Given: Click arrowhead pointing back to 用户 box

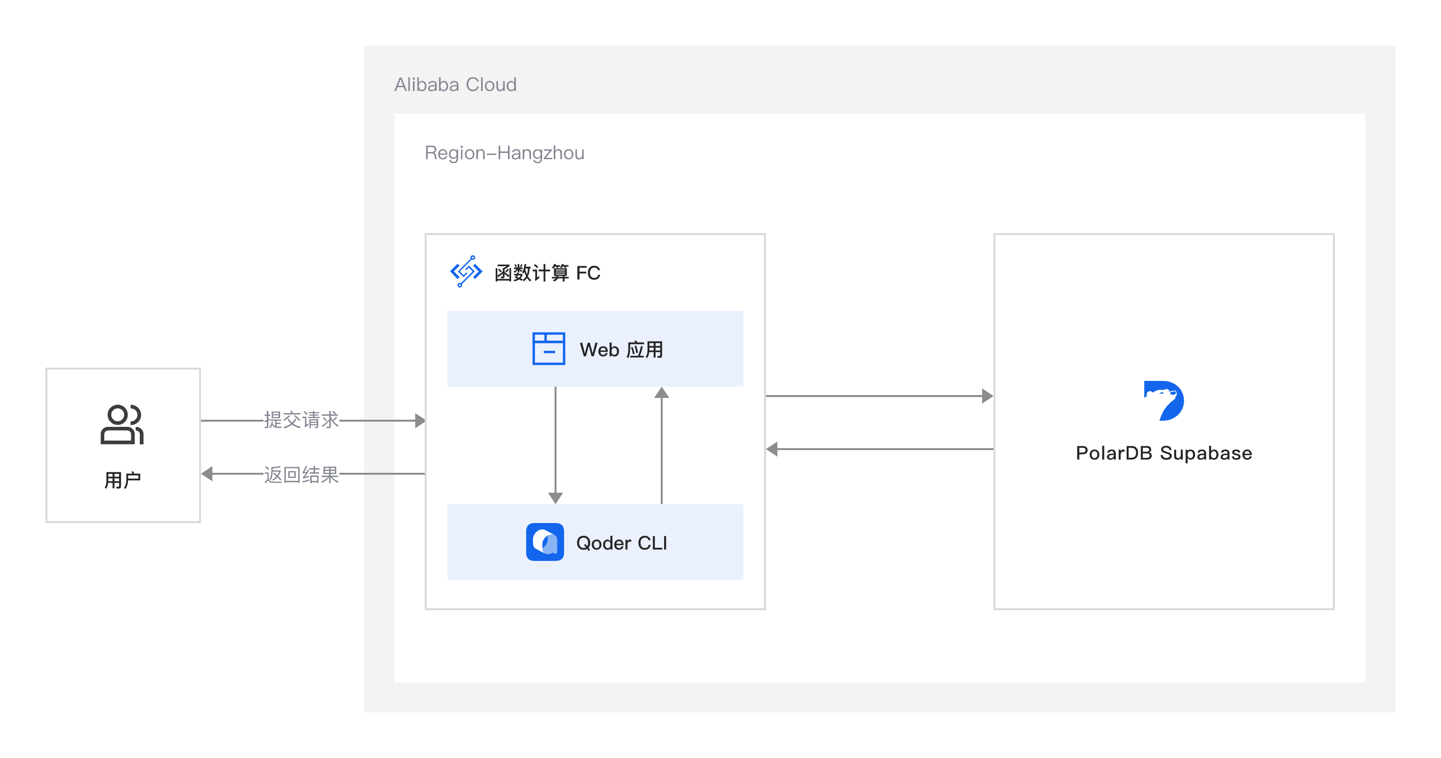Looking at the screenshot, I should click(207, 474).
